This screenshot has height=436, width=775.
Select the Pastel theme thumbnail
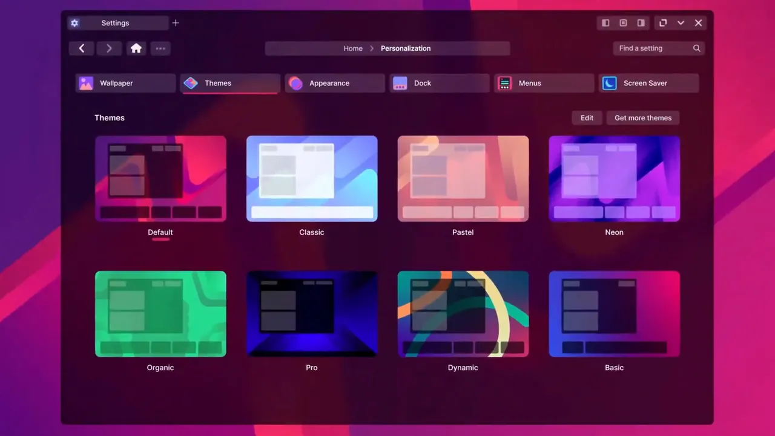coord(463,178)
